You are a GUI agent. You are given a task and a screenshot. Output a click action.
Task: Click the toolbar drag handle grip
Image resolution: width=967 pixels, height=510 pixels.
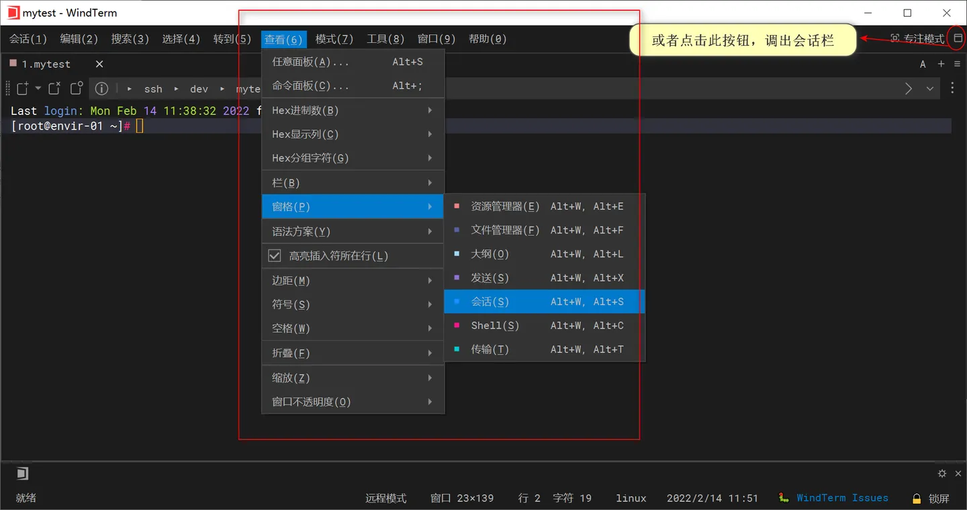(8, 88)
